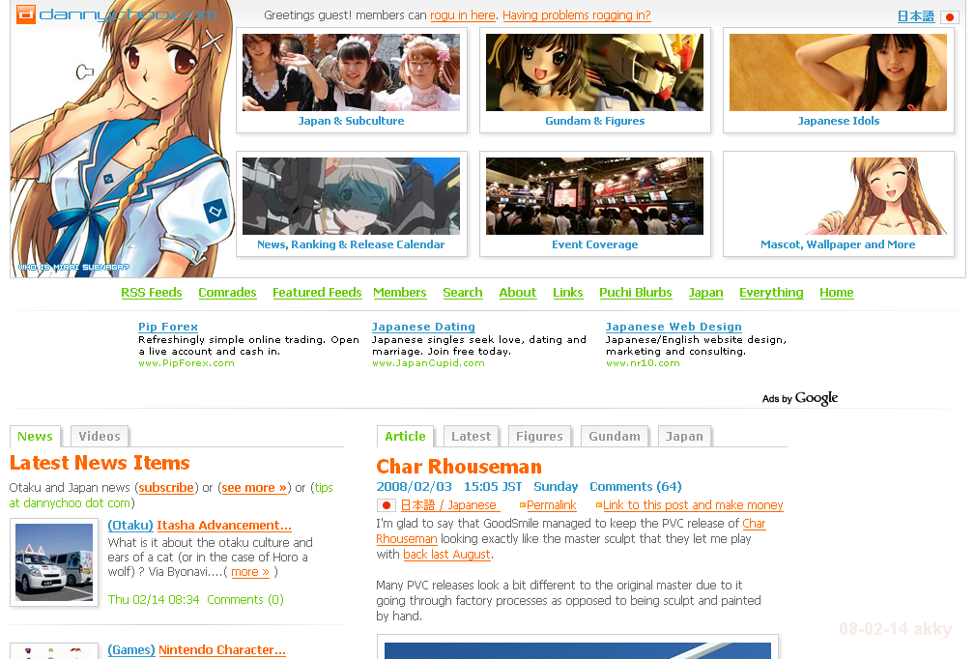Click the 'rogu in here' login link
The image size is (975, 659).
tap(462, 15)
